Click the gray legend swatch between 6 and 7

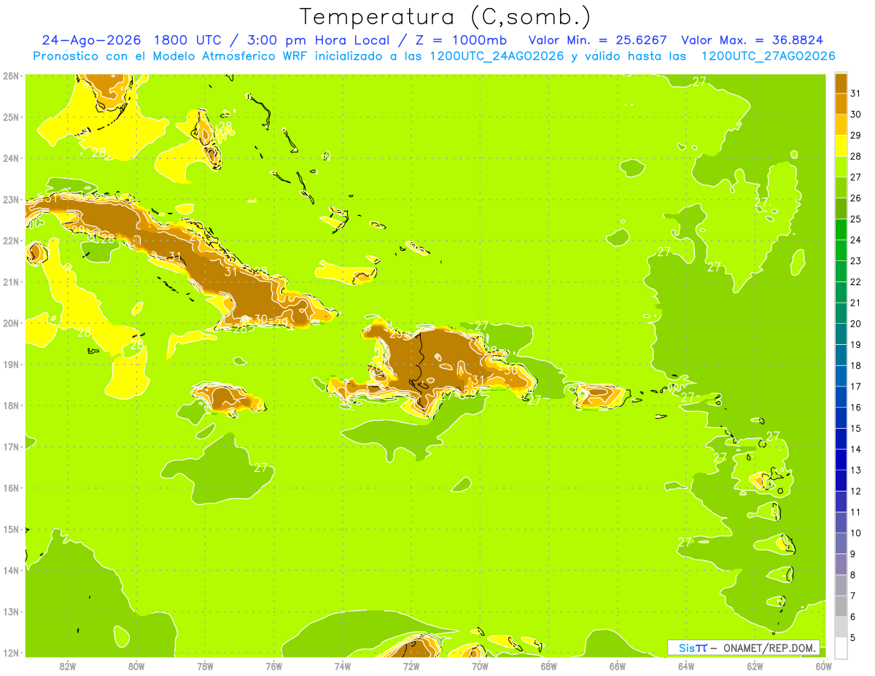point(841,606)
